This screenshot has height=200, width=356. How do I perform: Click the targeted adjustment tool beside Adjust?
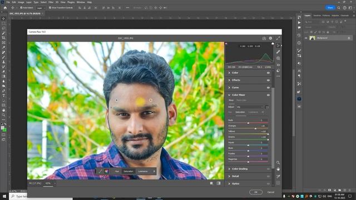pos(267,107)
